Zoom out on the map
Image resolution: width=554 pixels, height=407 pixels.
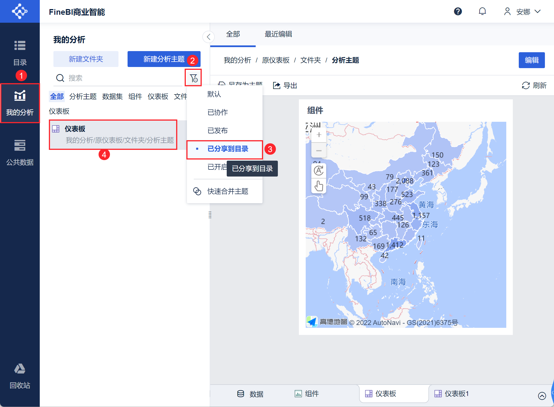coord(319,150)
